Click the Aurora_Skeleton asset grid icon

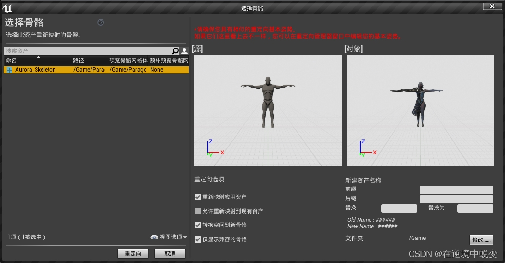9,70
